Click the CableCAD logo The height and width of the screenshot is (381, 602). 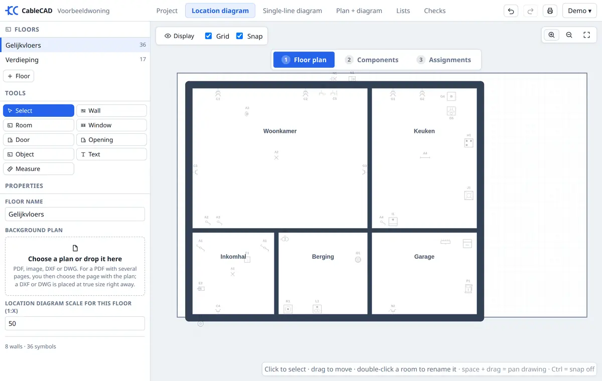tap(29, 11)
